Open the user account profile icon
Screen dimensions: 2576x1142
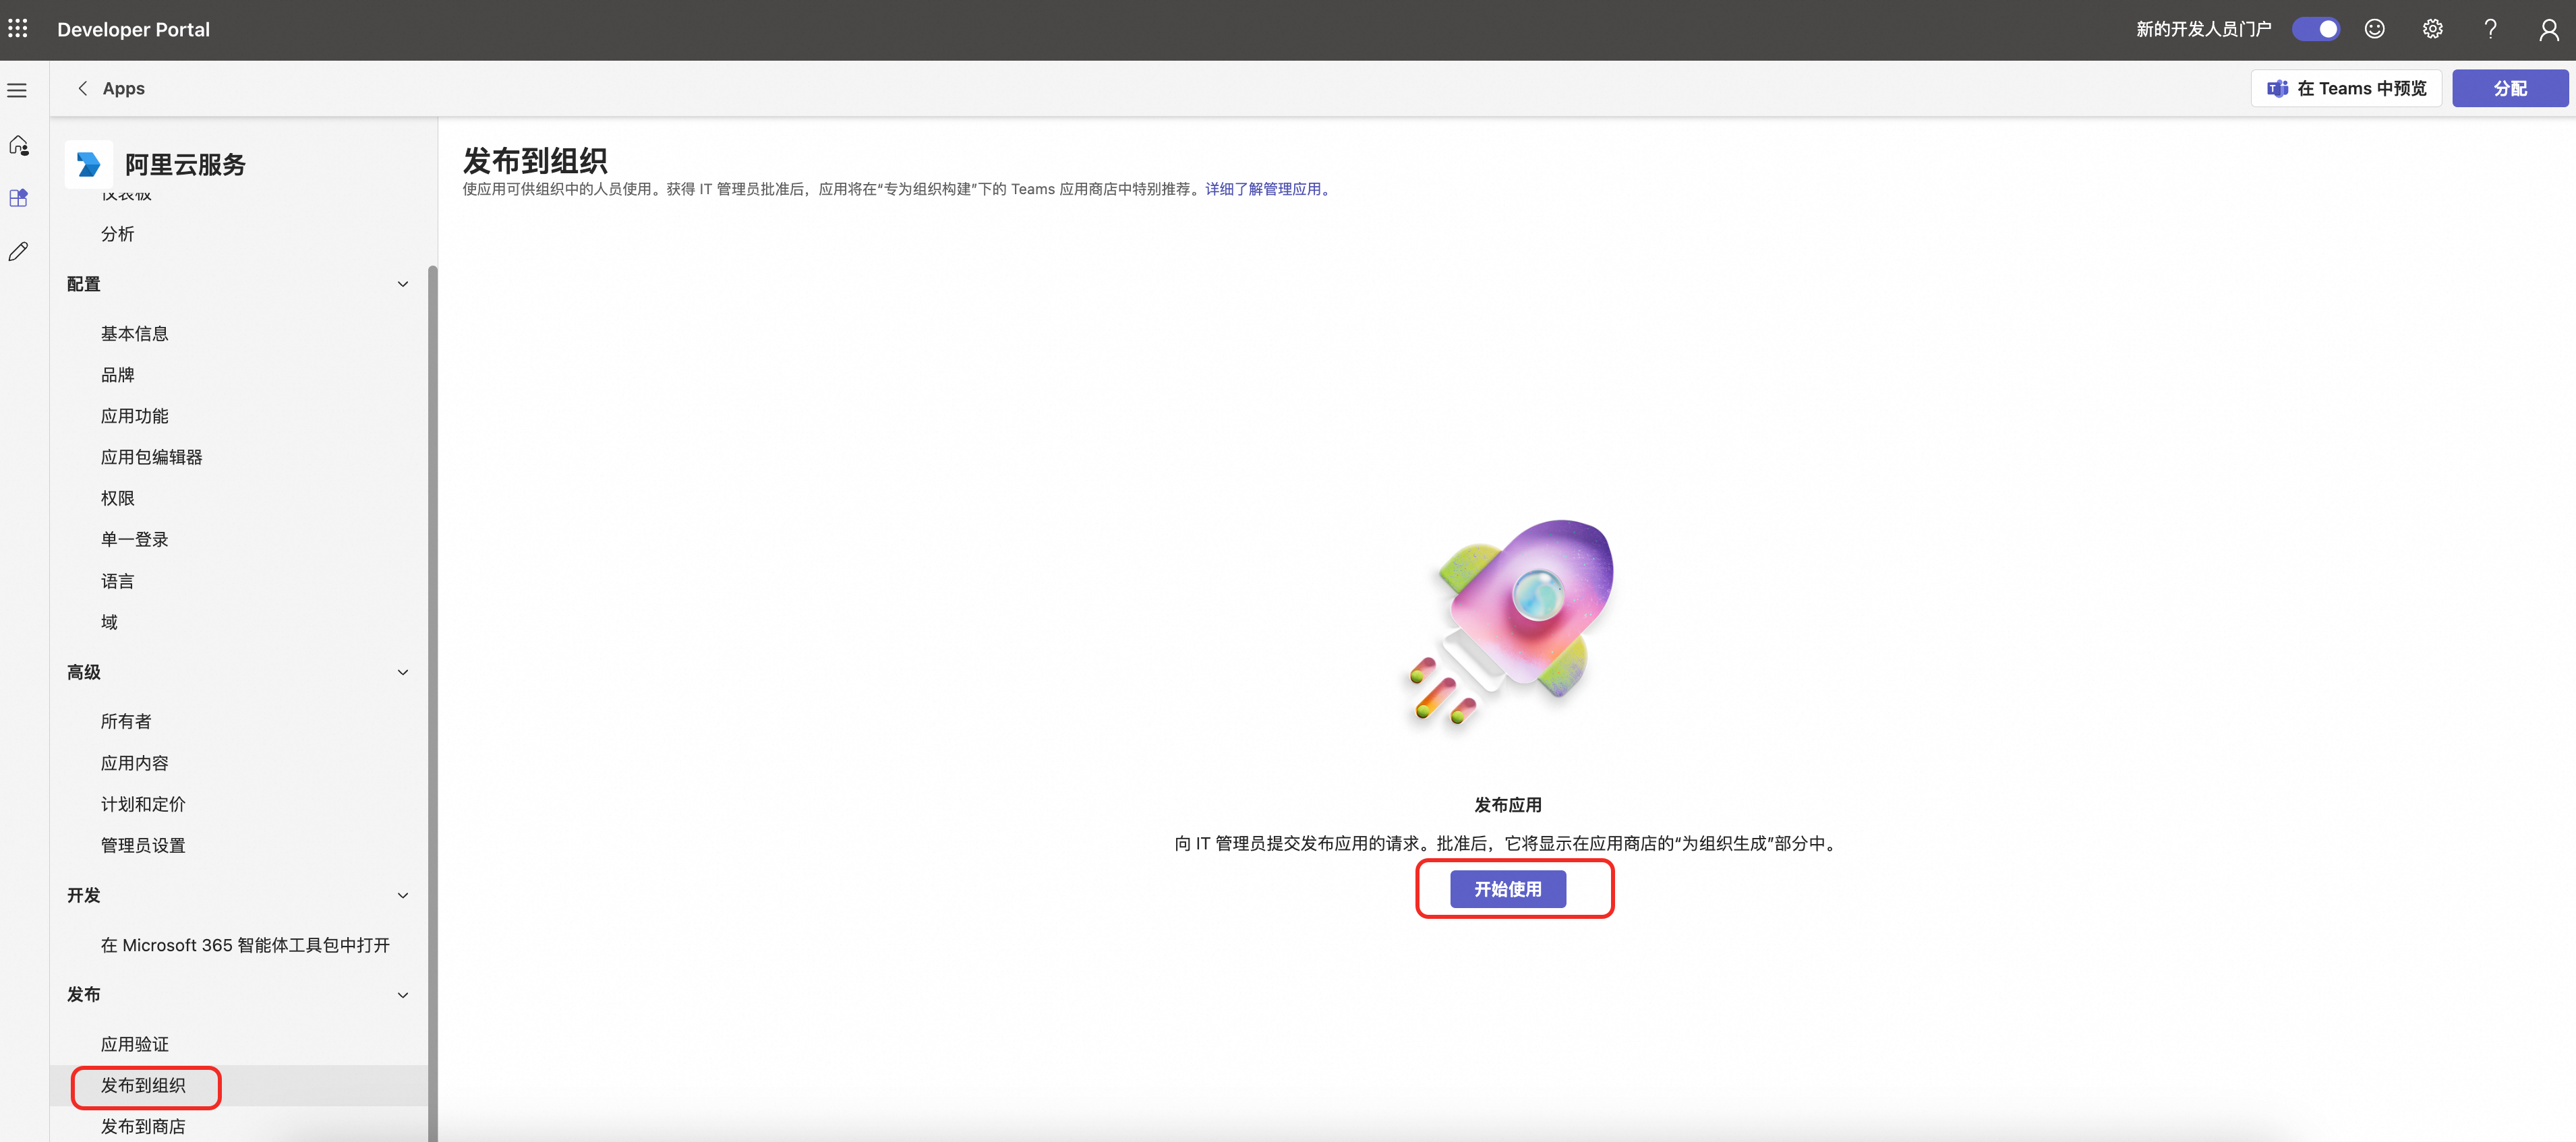[2548, 30]
